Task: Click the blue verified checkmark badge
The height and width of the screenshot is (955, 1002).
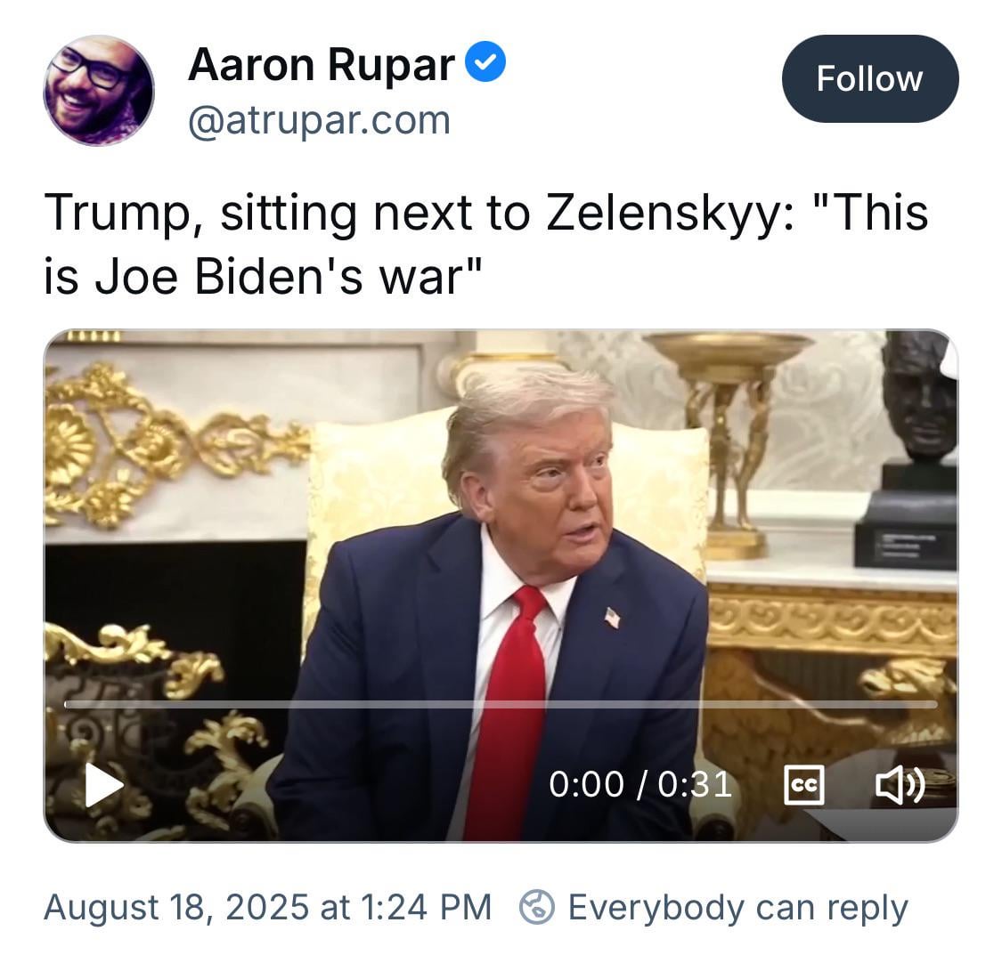Action: click(485, 61)
